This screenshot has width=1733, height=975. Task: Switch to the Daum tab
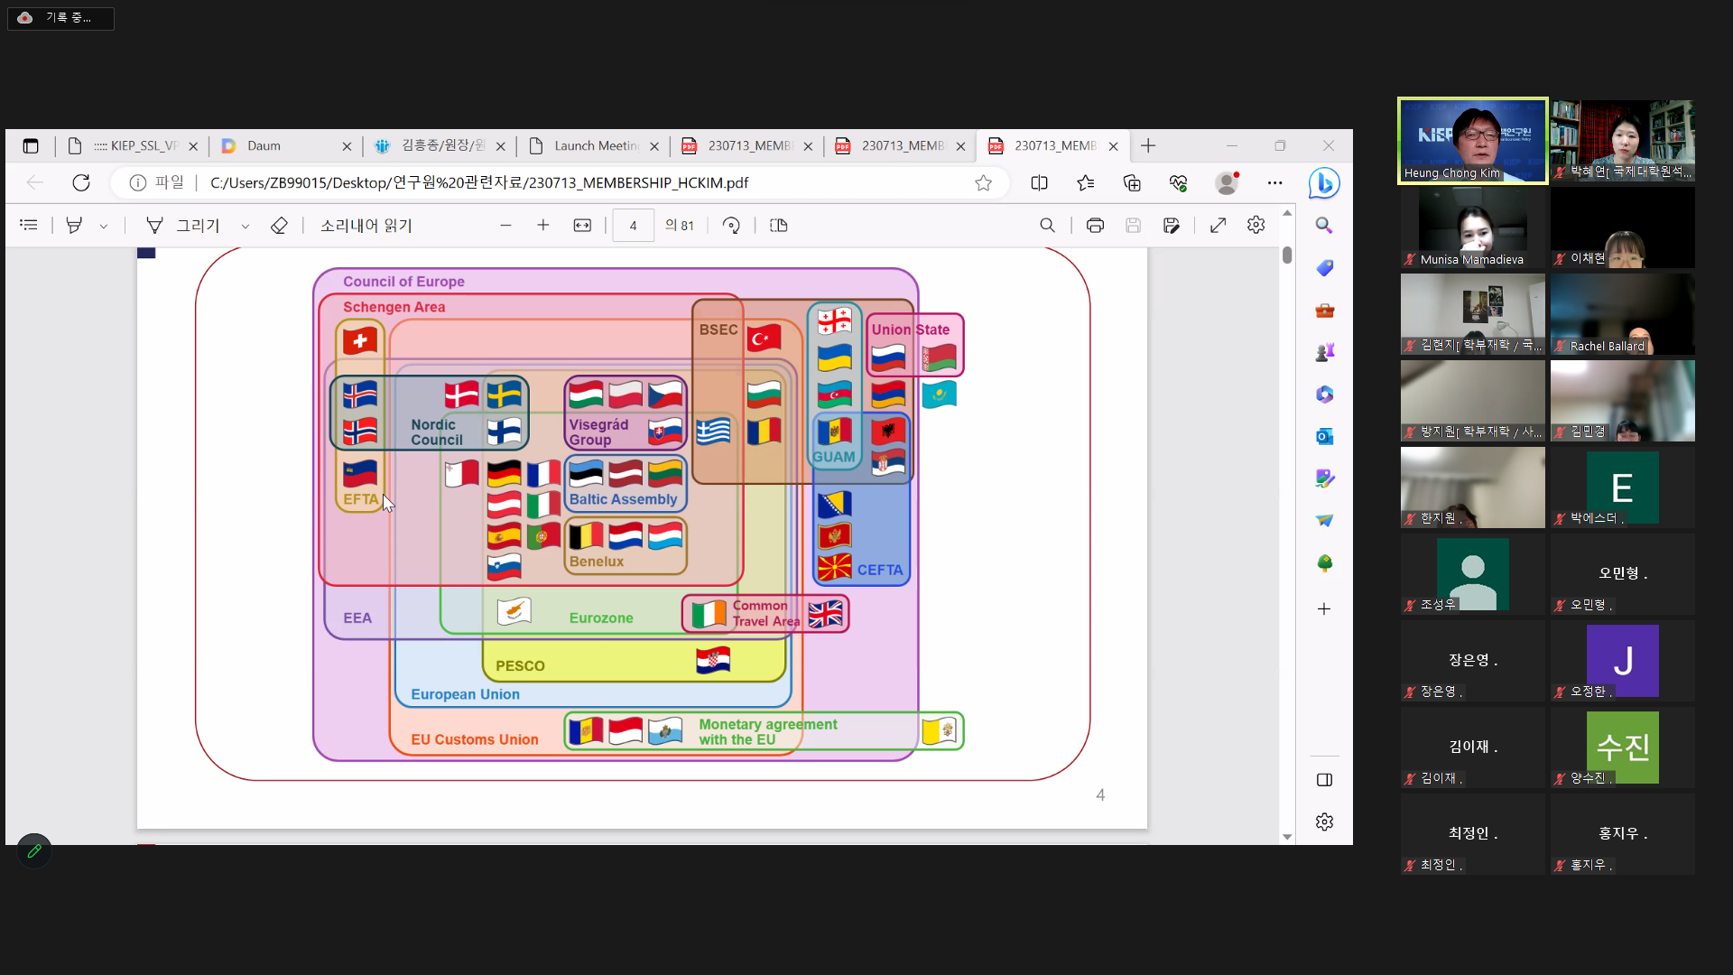(264, 146)
